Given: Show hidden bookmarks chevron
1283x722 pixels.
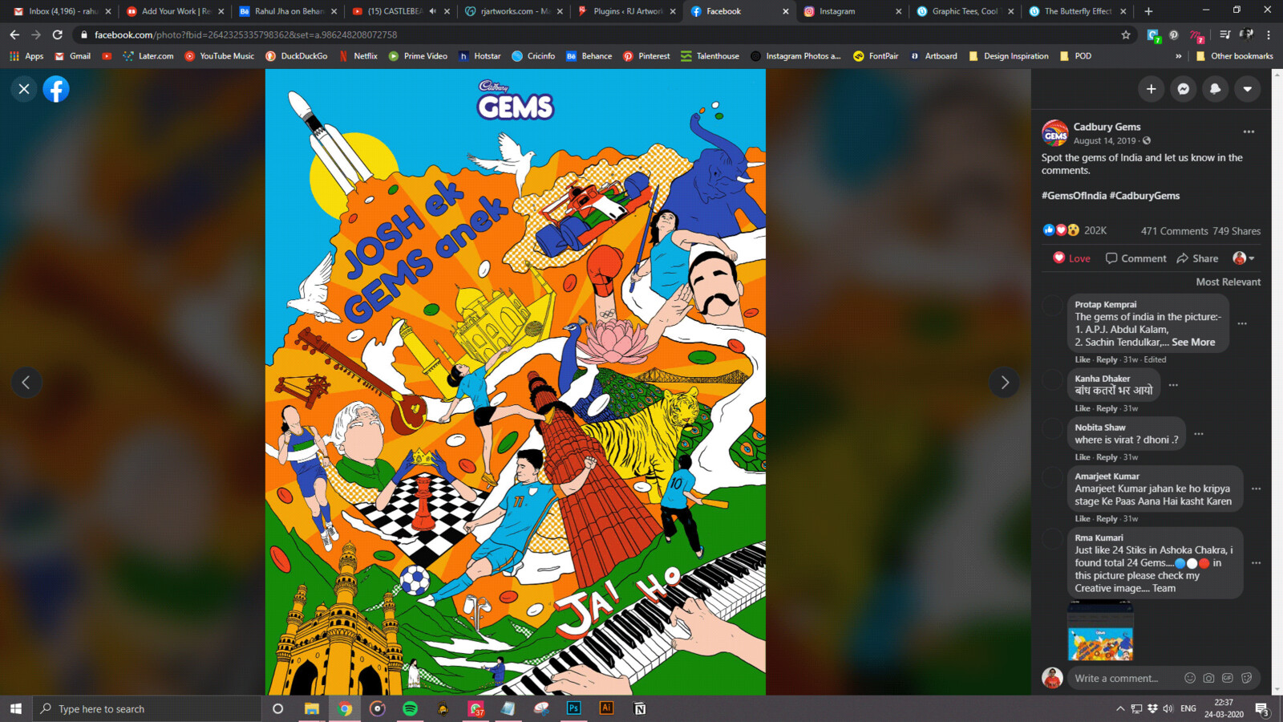Looking at the screenshot, I should pyautogui.click(x=1178, y=56).
